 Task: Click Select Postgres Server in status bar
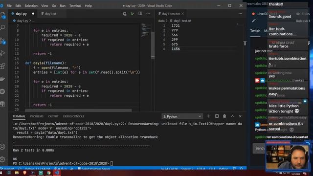point(94,169)
